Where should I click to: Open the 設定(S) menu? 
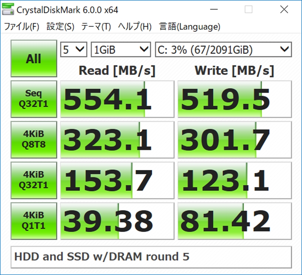coord(60,26)
